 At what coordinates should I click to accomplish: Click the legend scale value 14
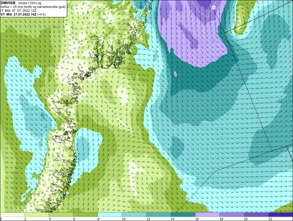click(173, 219)
